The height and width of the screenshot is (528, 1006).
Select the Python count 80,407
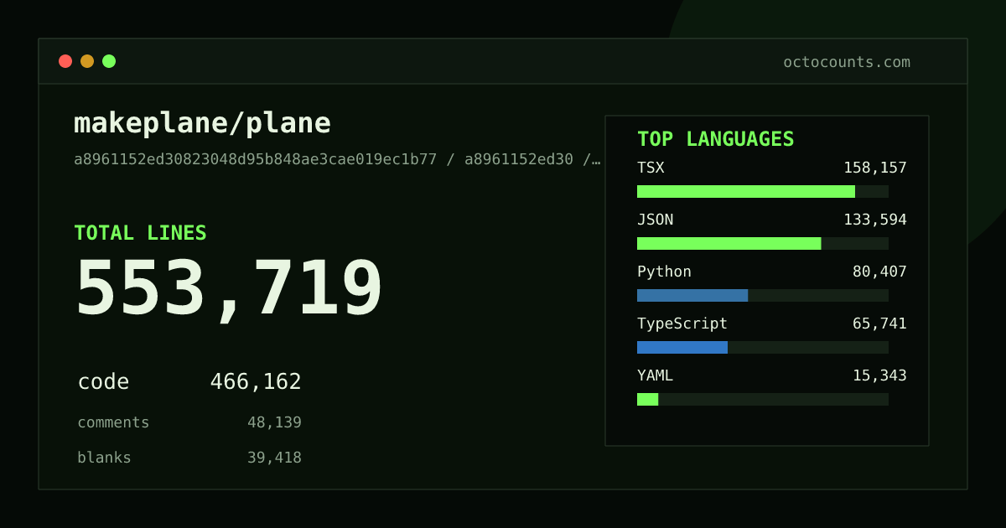[x=879, y=272]
